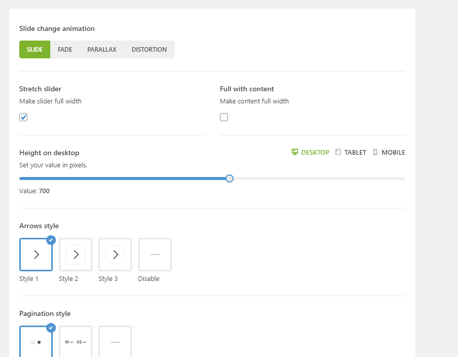The height and width of the screenshot is (357, 458).
Task: Select the dash pagination style thumbnail
Action: 115,342
